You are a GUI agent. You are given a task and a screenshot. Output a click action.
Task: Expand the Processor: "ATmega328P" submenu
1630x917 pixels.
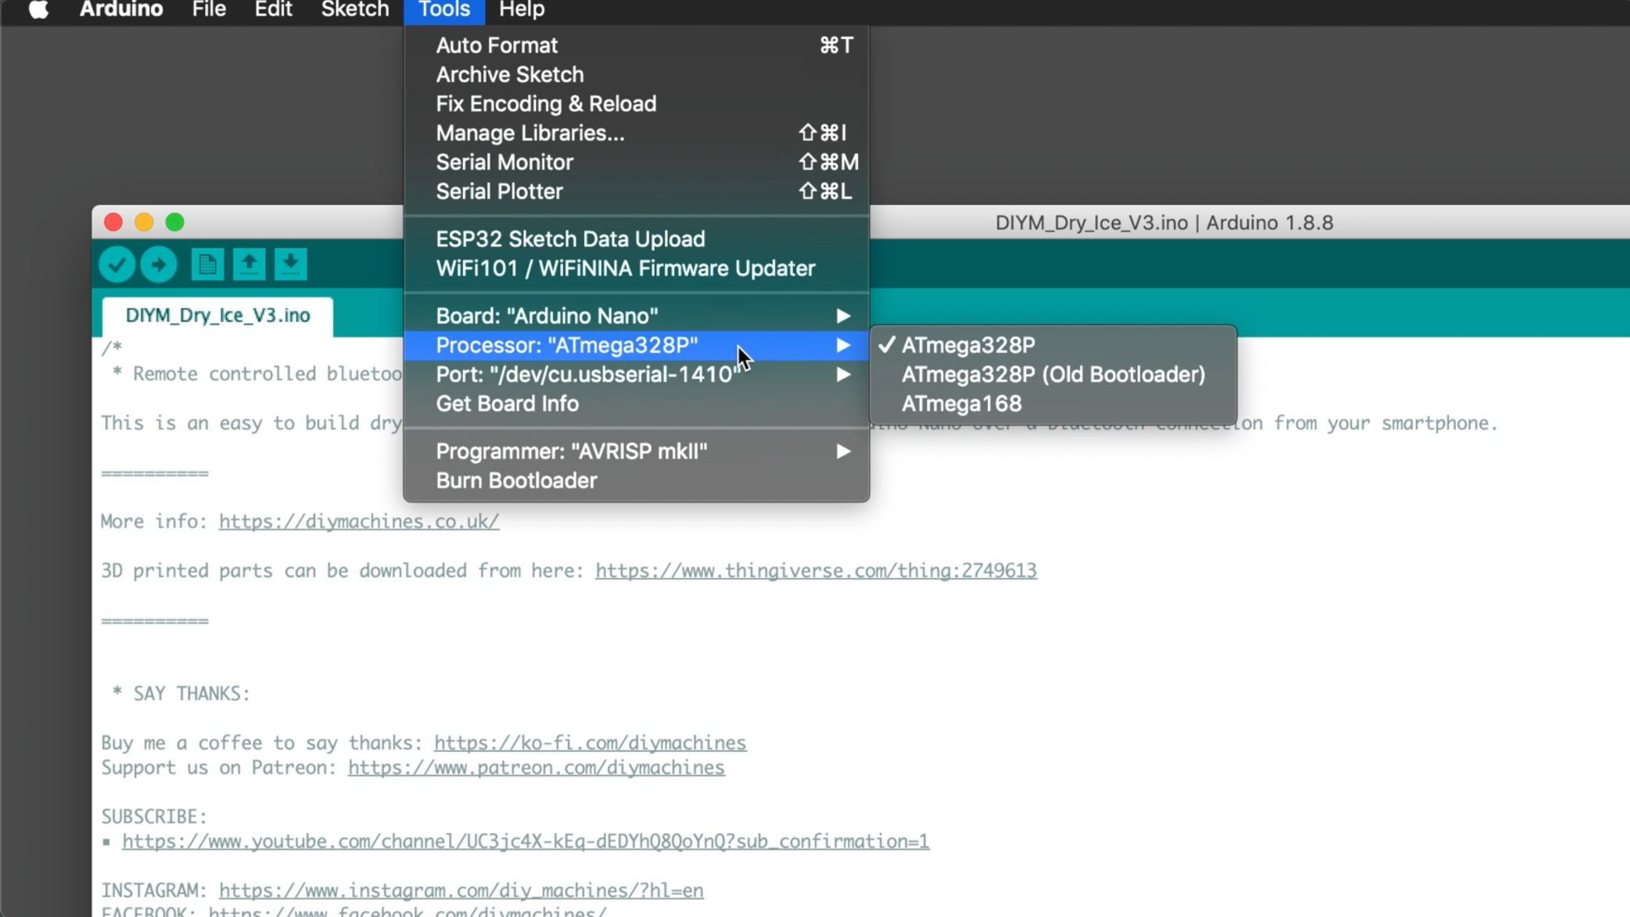coord(637,345)
